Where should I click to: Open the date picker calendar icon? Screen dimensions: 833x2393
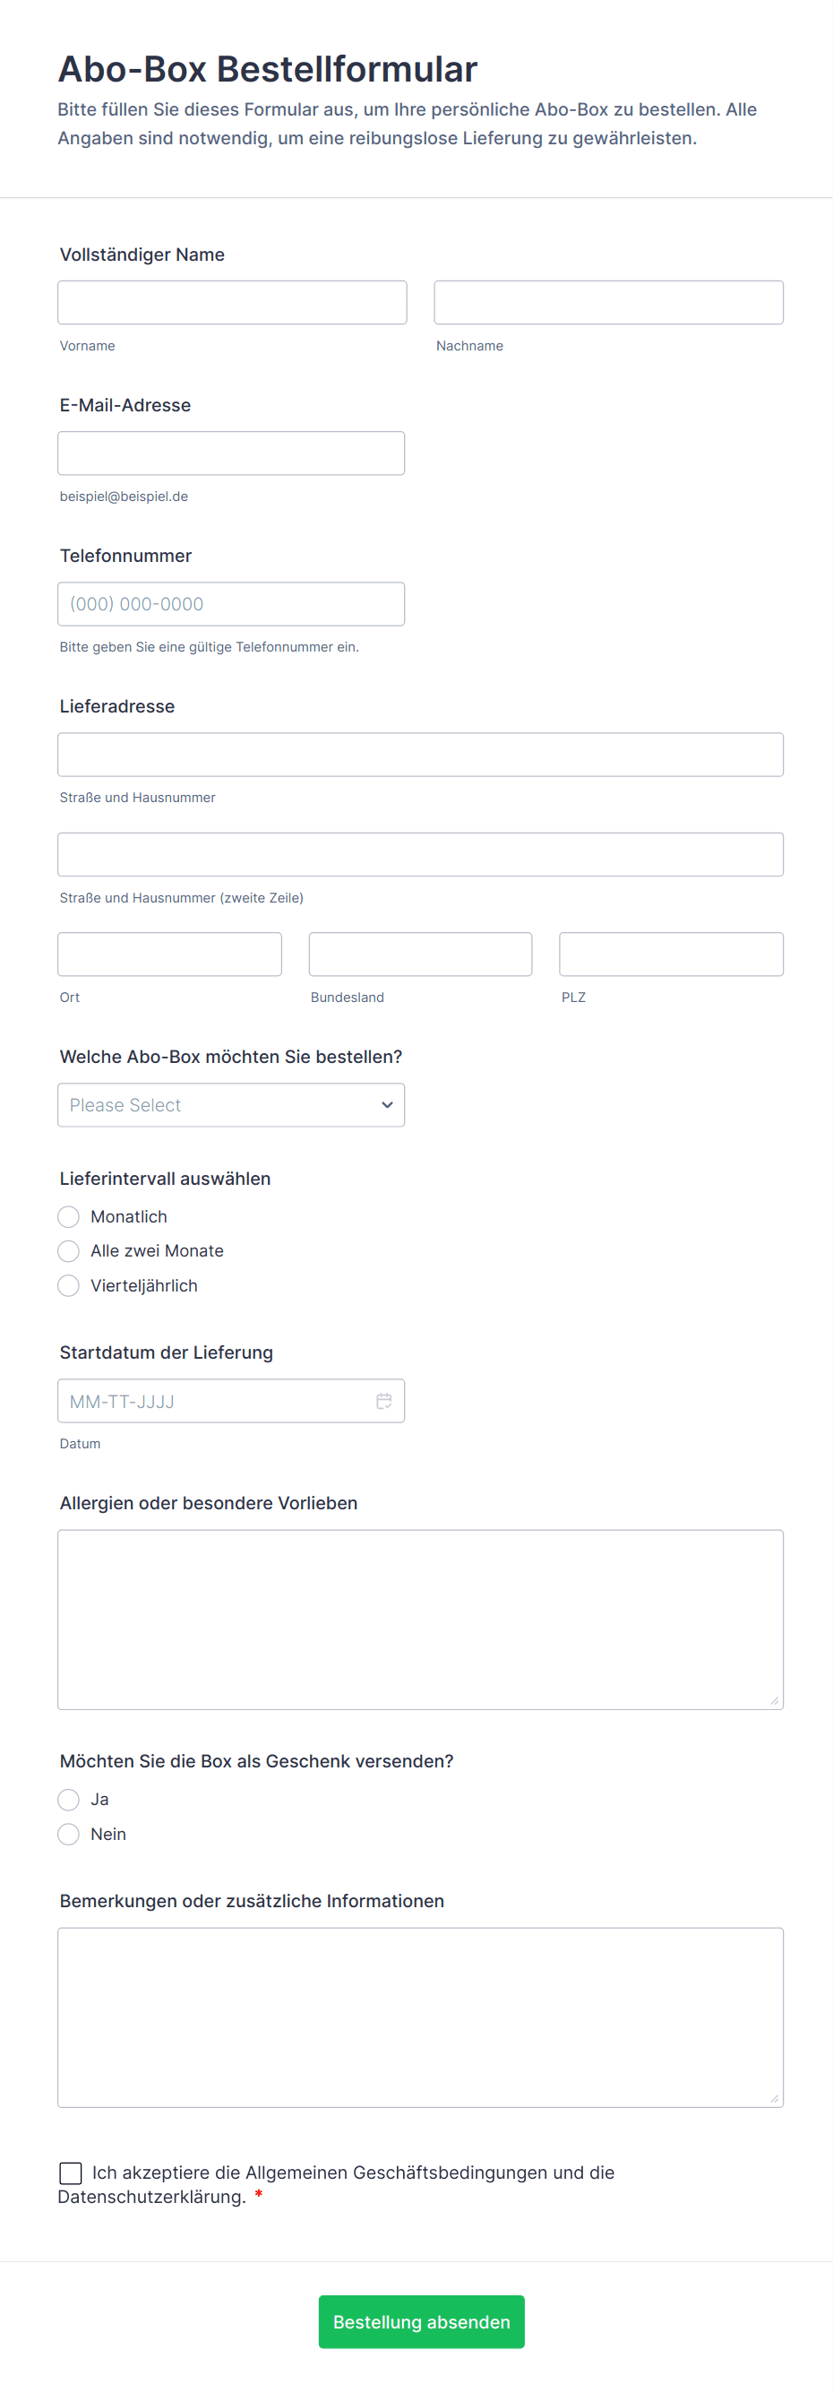(384, 1400)
